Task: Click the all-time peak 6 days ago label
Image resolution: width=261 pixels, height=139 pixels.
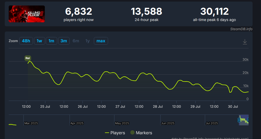Action: coord(214,20)
